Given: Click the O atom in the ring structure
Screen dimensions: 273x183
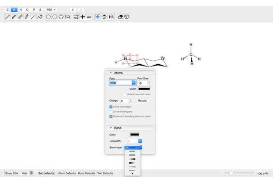Looking at the screenshot, I should pyautogui.click(x=162, y=59).
